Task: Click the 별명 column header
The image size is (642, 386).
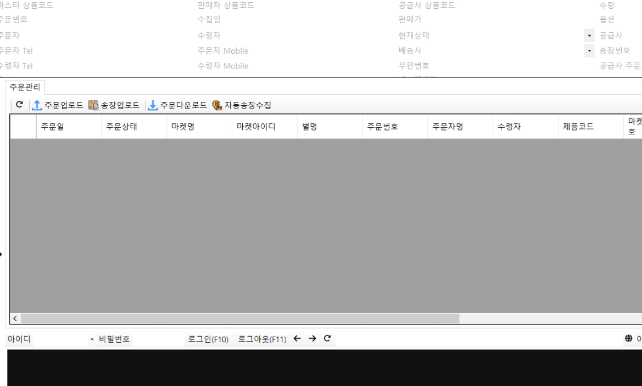Action: 330,127
